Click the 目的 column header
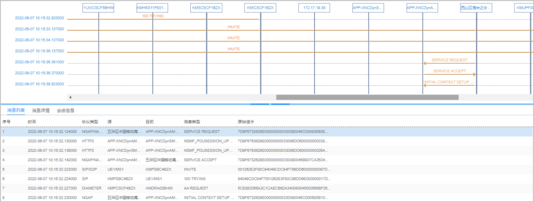This screenshot has width=534, height=202. tap(149, 122)
